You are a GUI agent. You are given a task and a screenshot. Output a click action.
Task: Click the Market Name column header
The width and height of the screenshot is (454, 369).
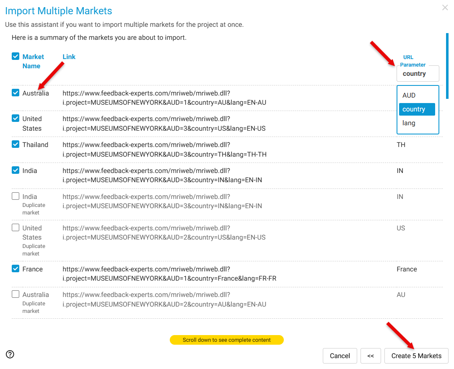pos(33,61)
